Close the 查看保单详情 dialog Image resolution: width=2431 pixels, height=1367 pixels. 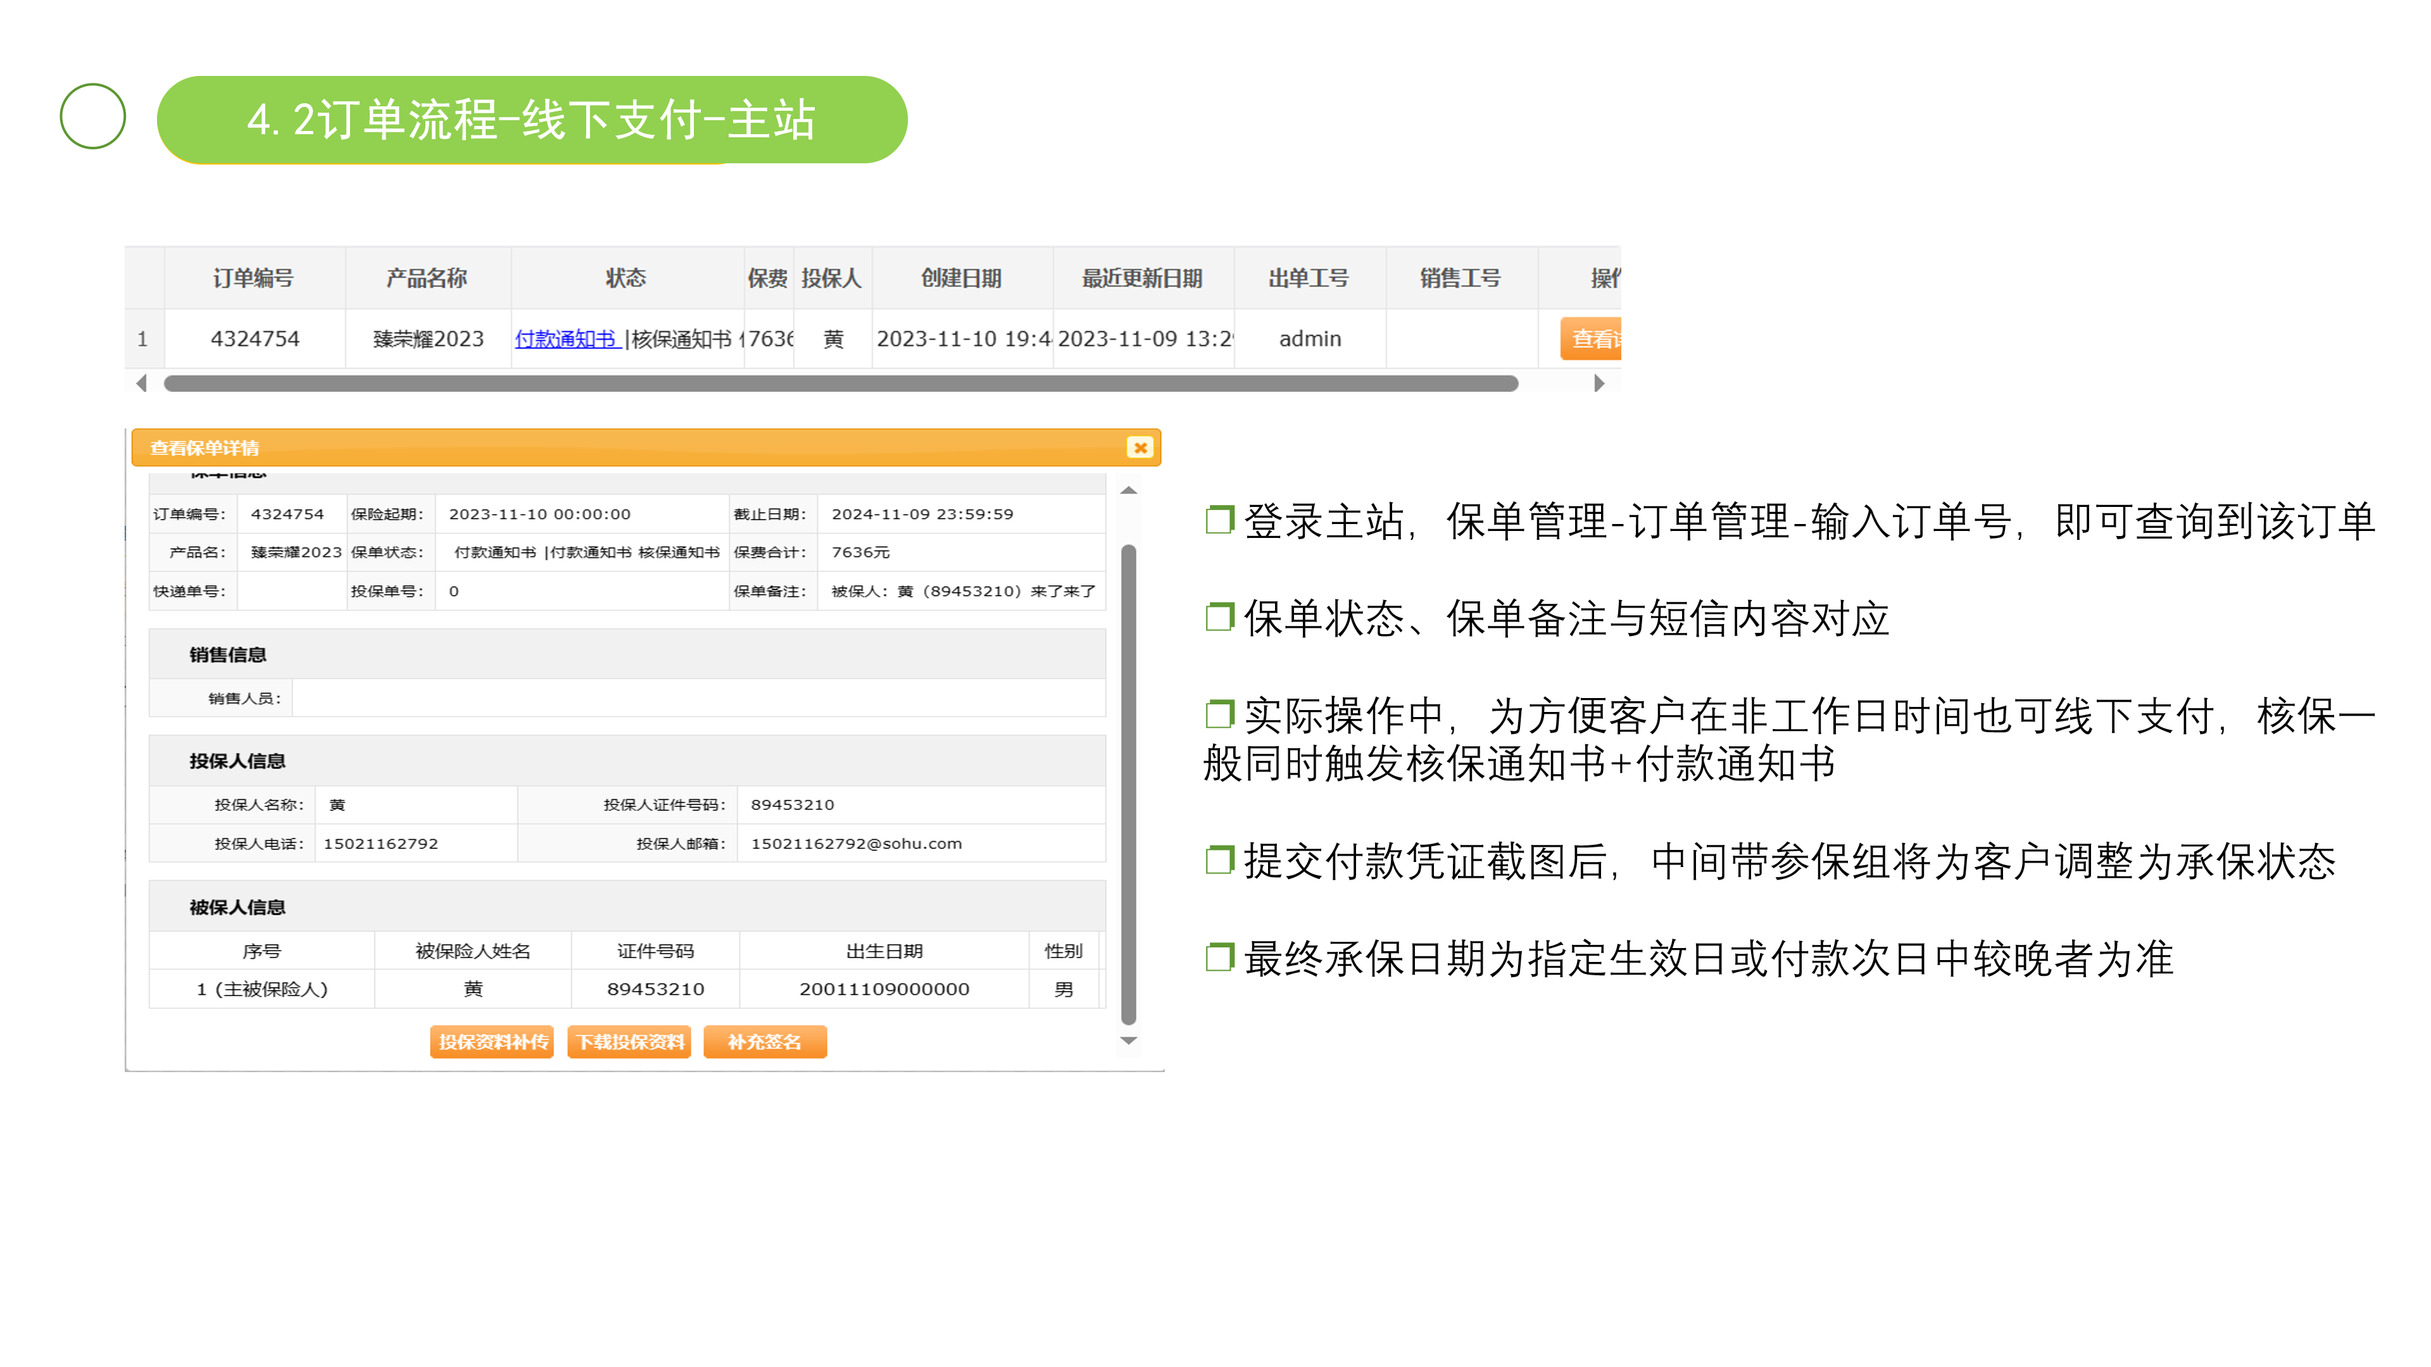pyautogui.click(x=1139, y=447)
